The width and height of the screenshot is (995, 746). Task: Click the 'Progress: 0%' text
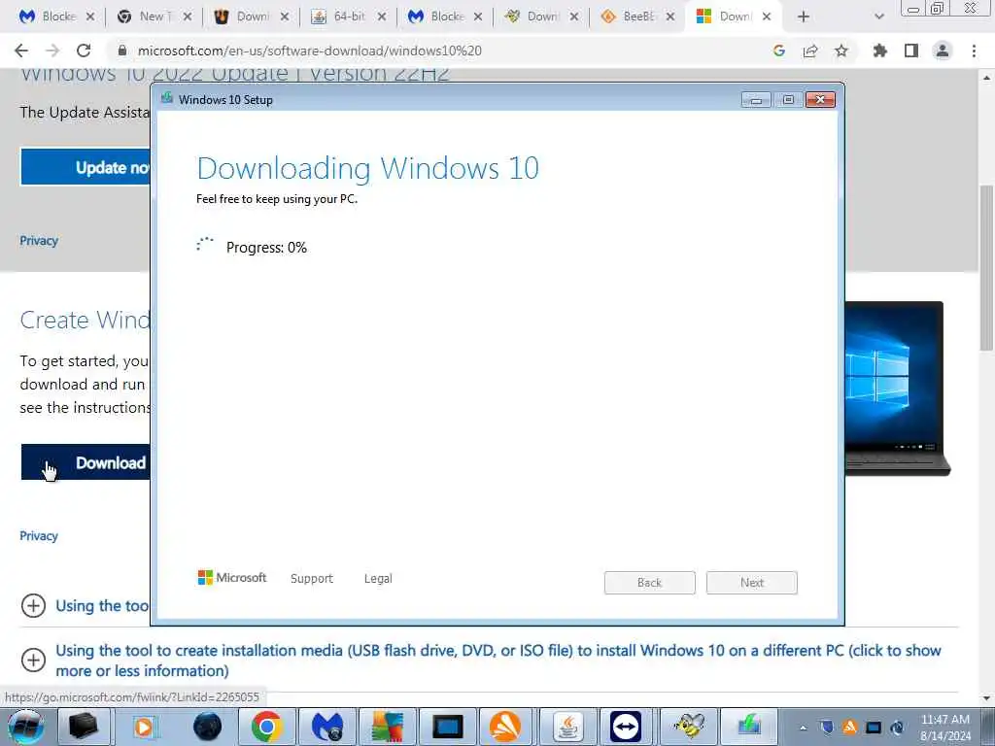pyautogui.click(x=266, y=248)
